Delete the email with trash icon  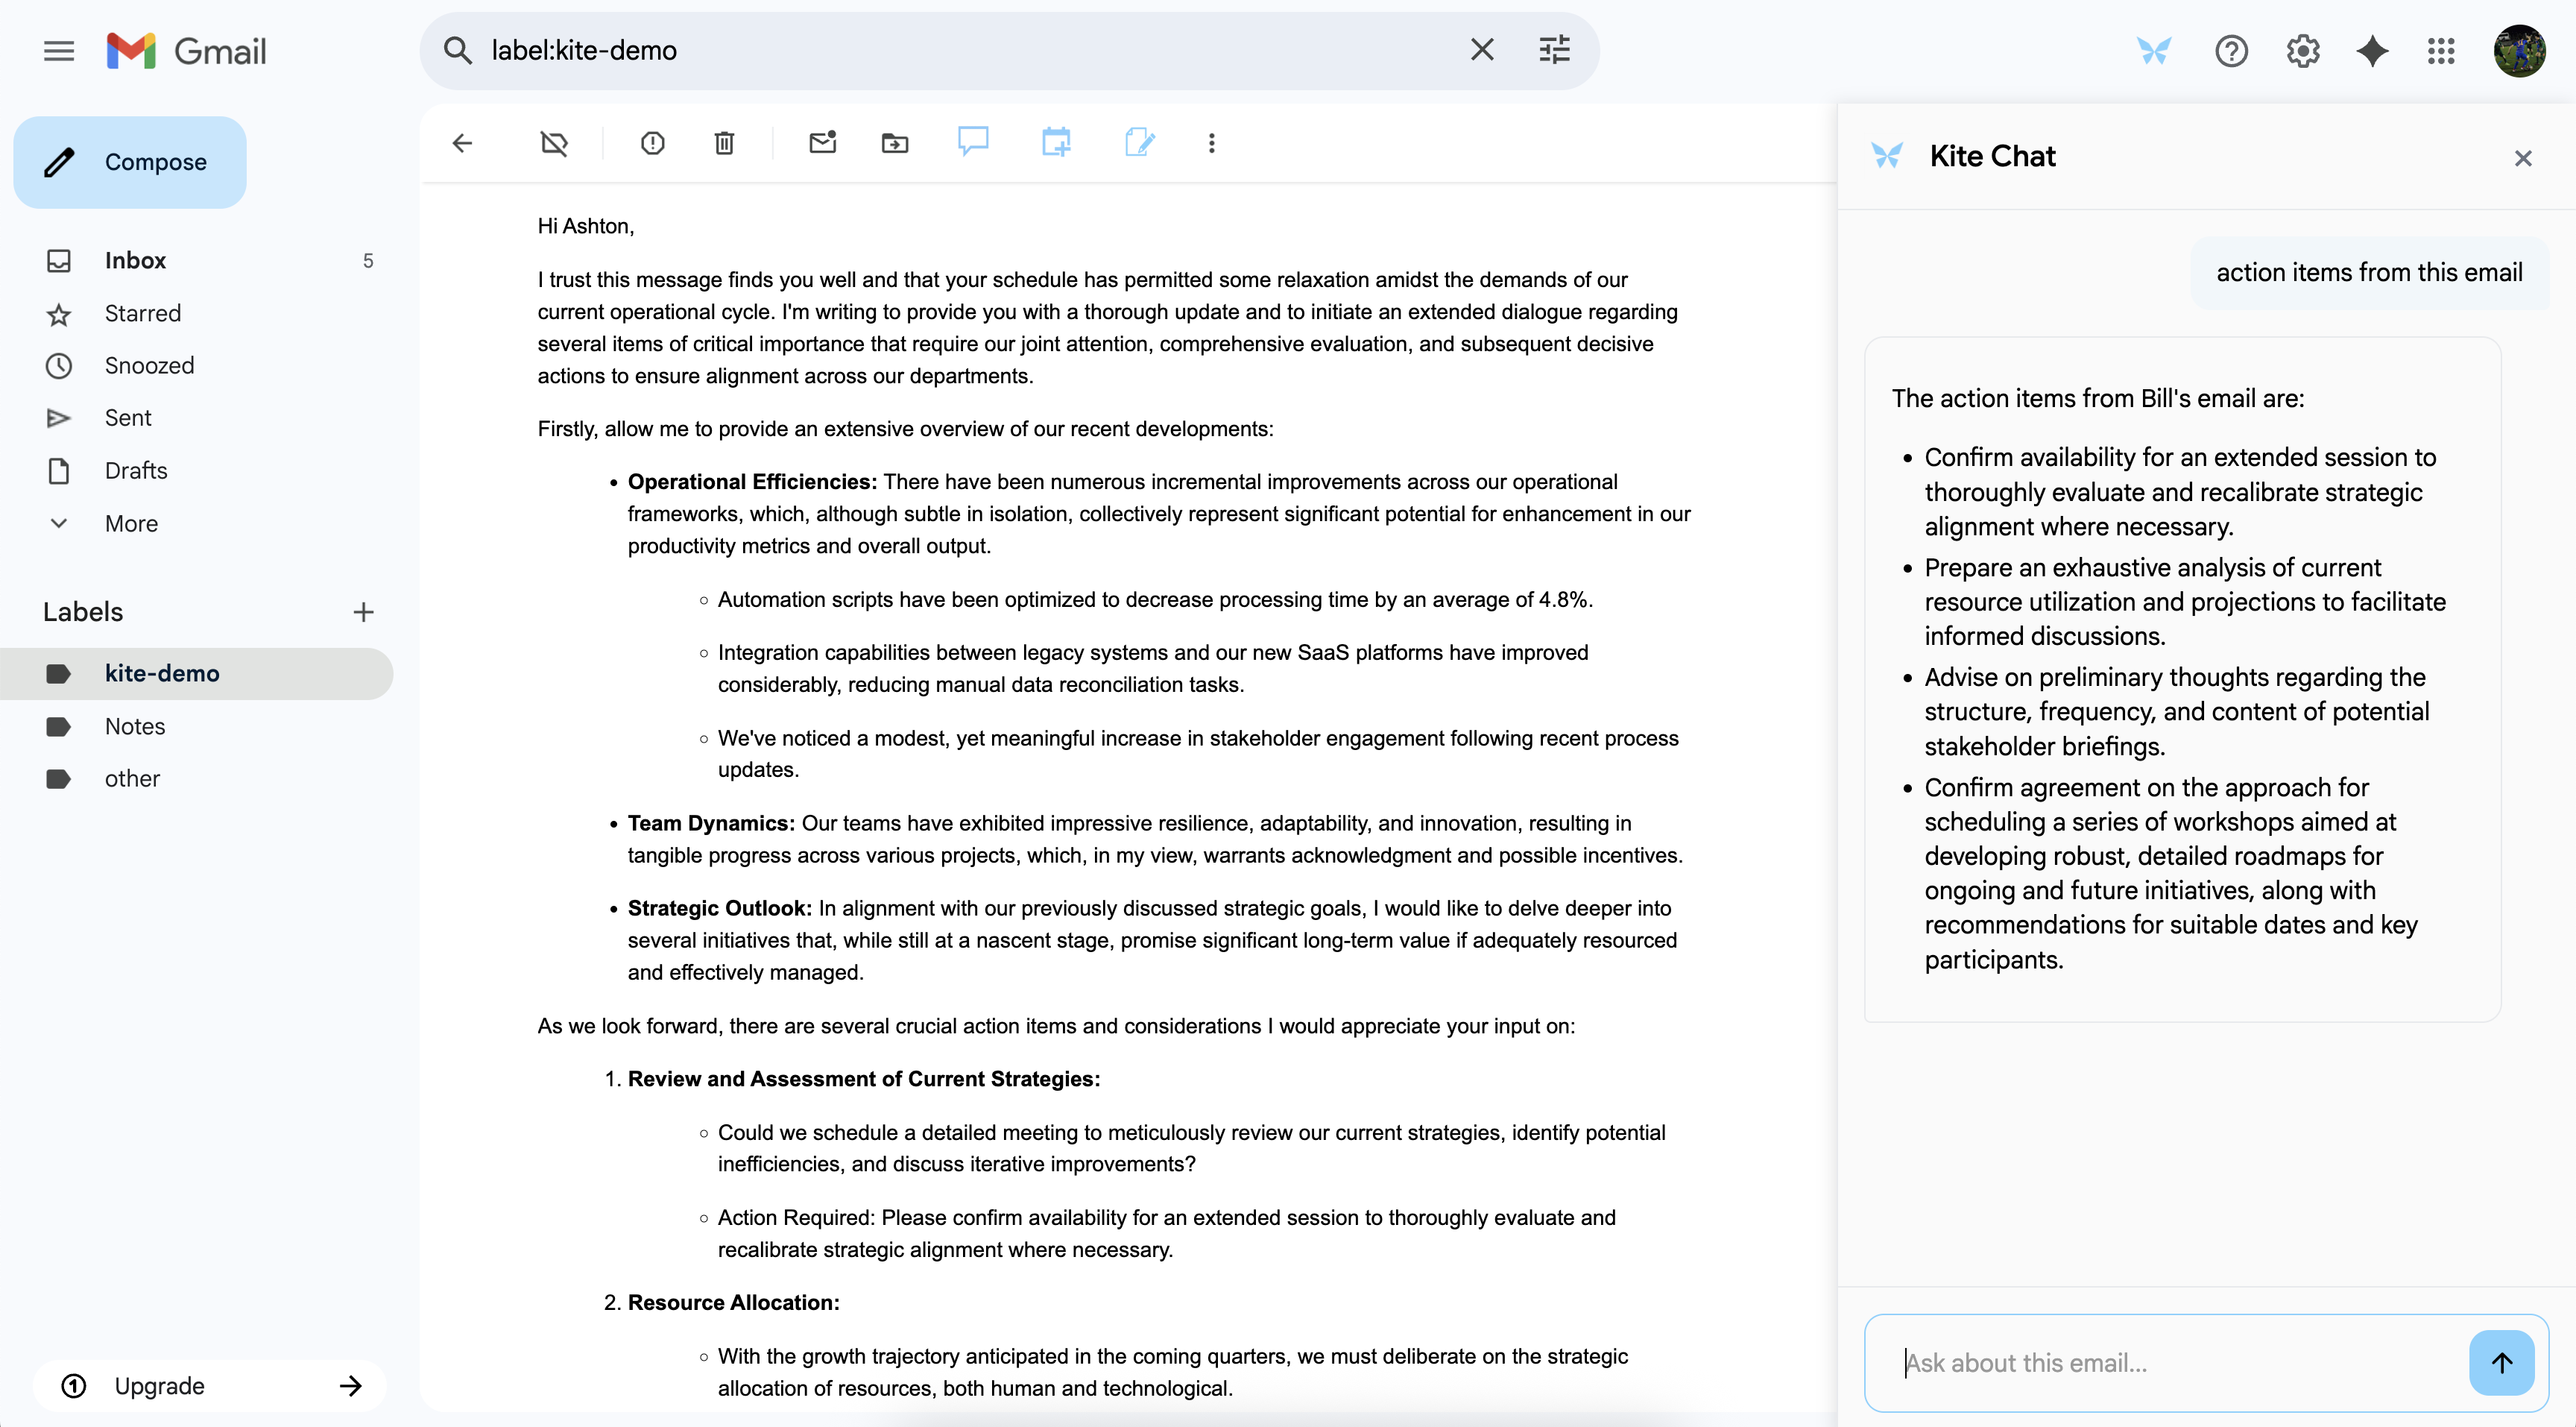724,143
